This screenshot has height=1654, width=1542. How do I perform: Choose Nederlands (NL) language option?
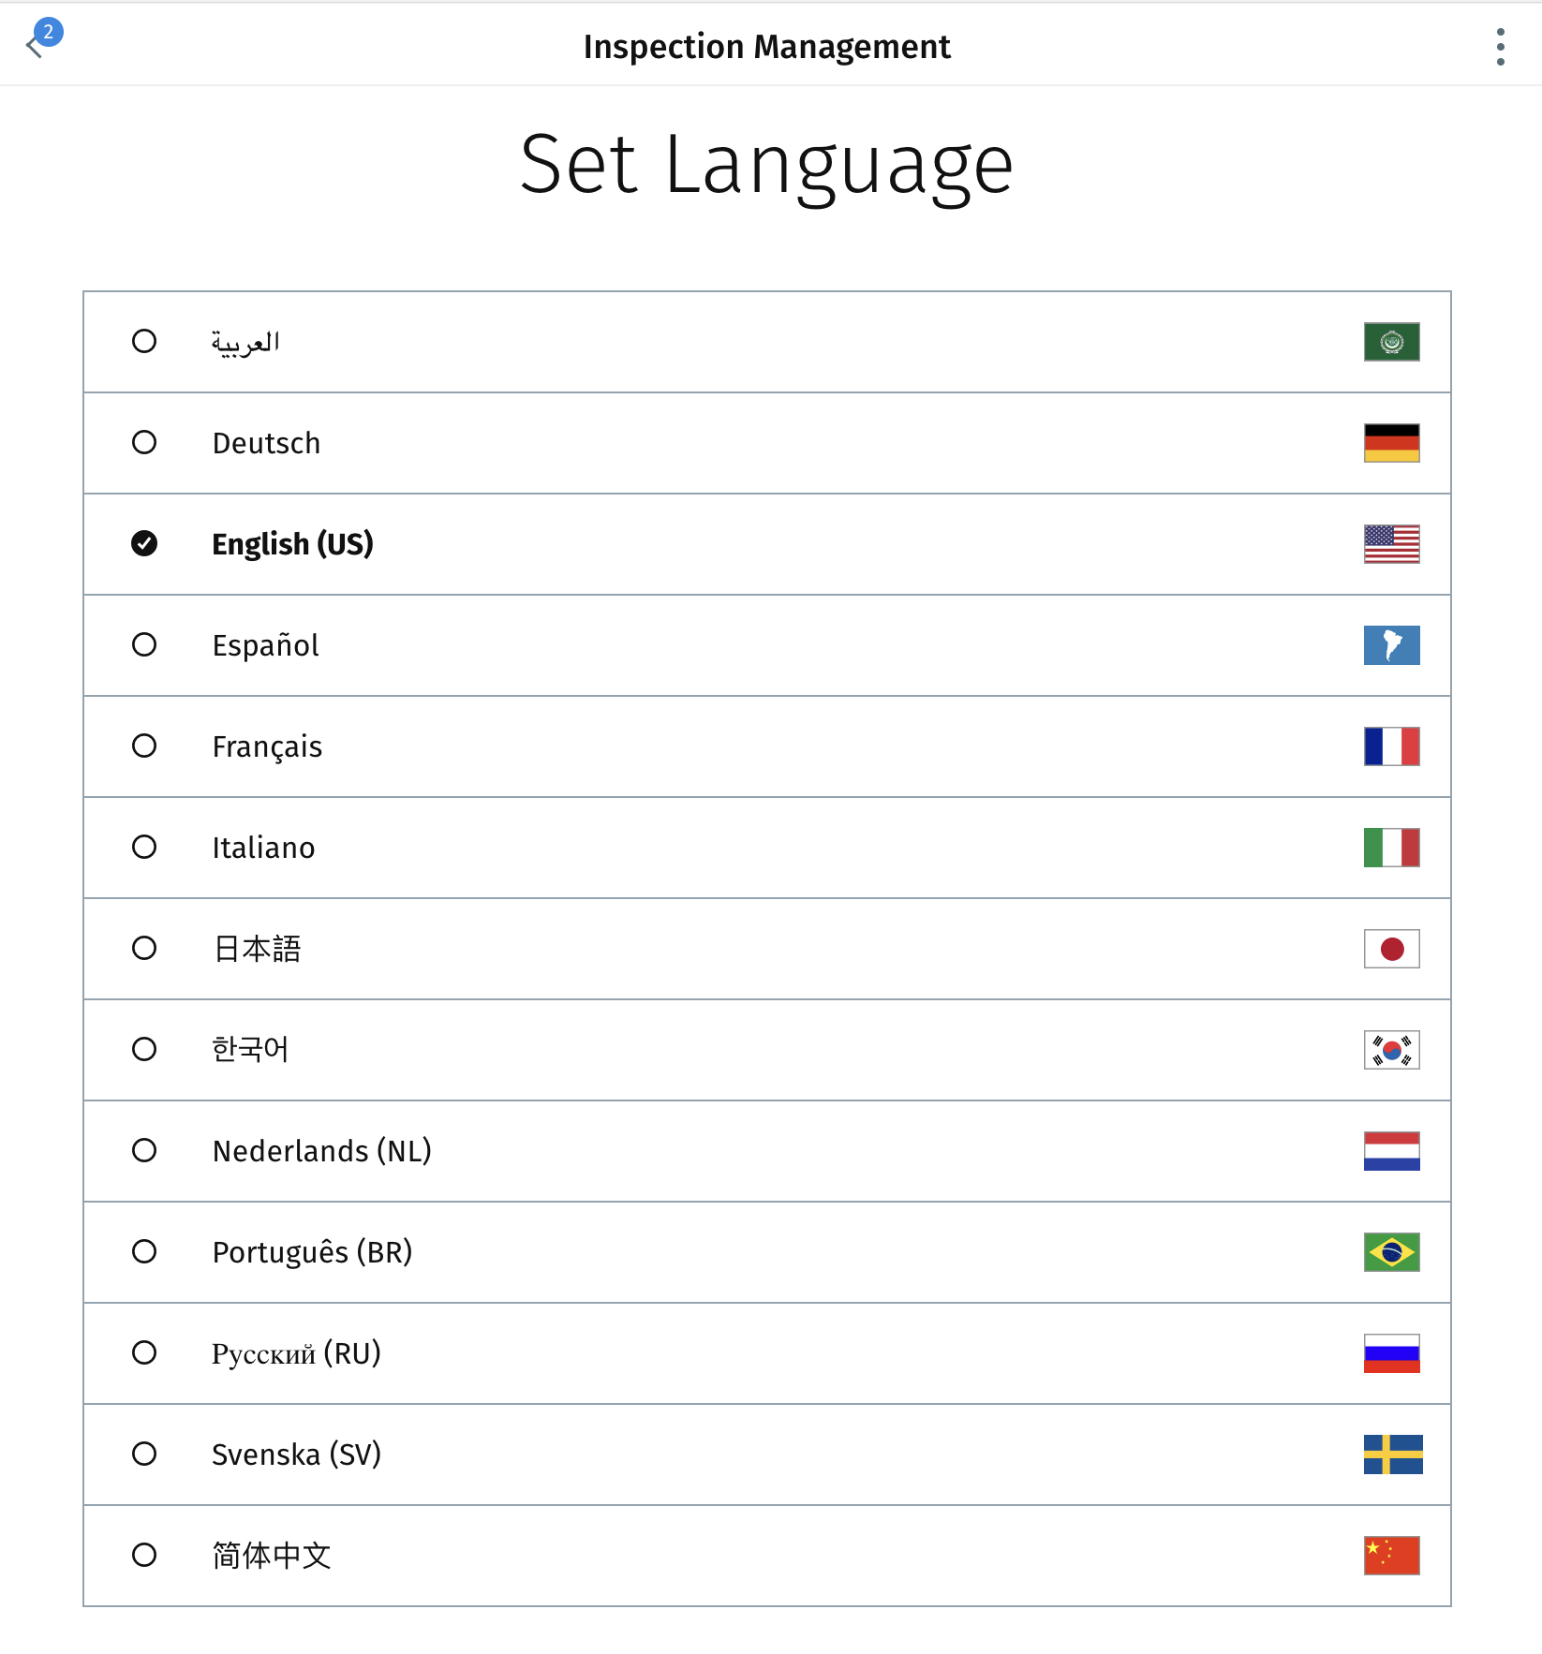(x=321, y=1151)
